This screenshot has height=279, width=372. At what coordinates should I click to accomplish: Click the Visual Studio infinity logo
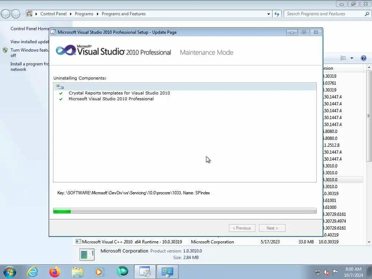click(66, 50)
